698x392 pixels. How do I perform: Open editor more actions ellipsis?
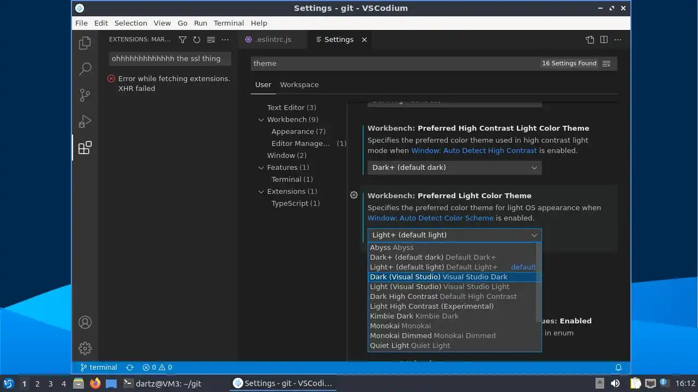click(x=618, y=40)
